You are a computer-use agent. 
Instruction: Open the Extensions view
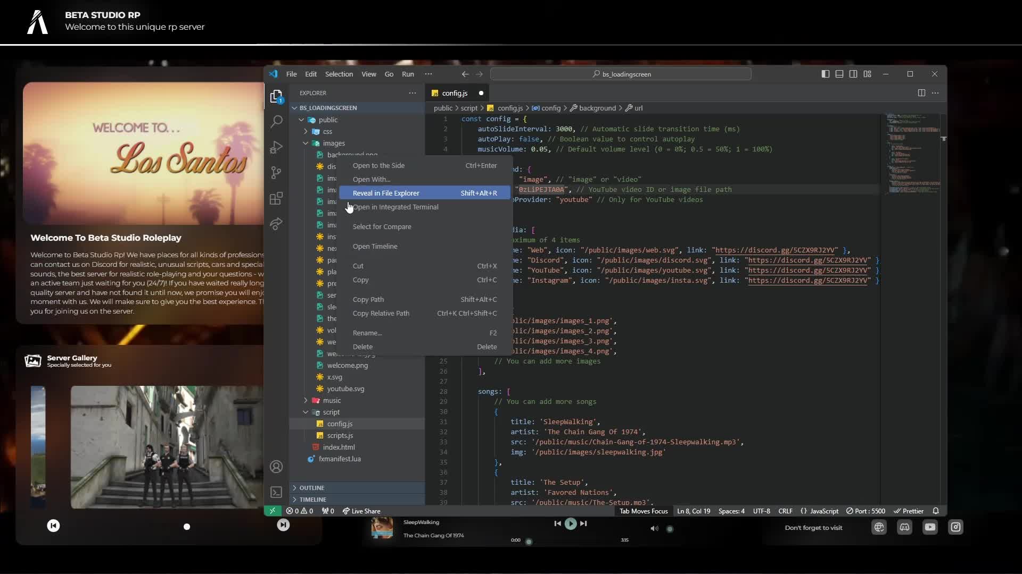click(276, 198)
